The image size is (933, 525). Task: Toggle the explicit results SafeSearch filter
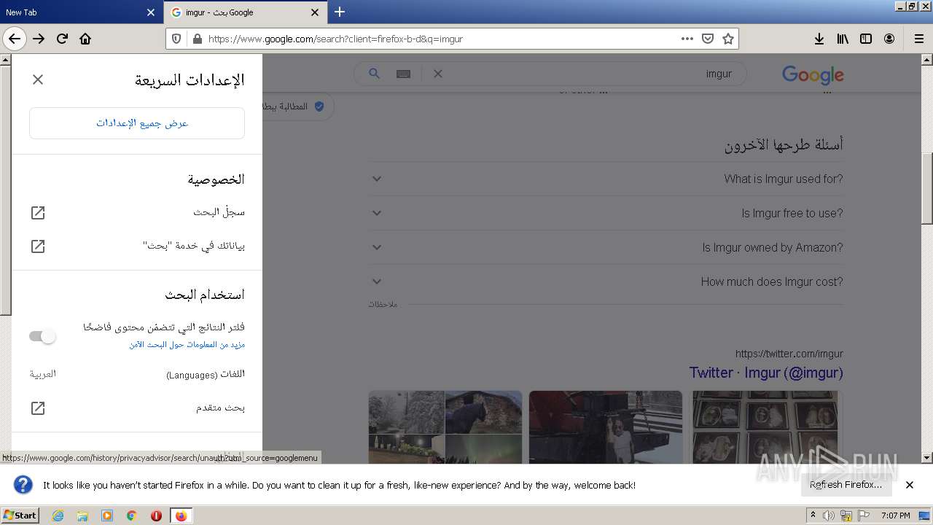pos(42,336)
